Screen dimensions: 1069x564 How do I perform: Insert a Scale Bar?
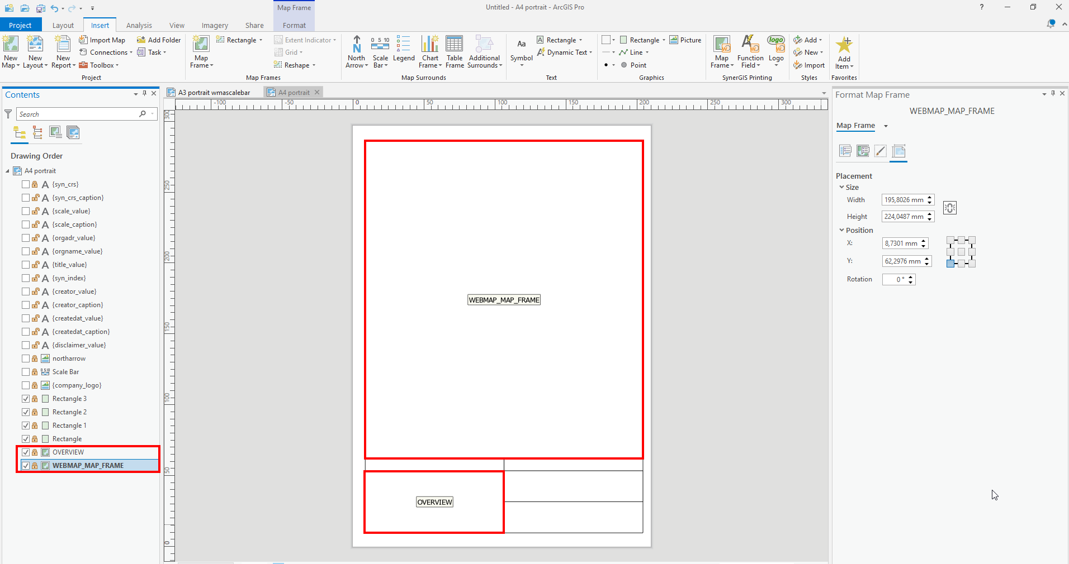coord(380,51)
